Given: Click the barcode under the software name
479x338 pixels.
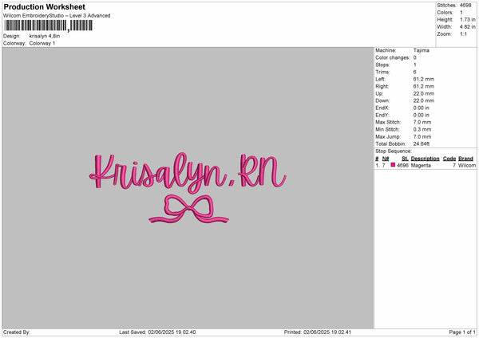Looking at the screenshot, I should coord(49,26).
